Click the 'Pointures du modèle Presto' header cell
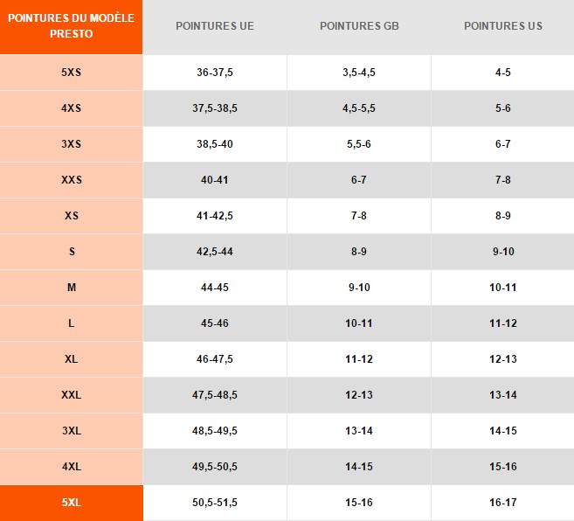Image resolution: width=574 pixels, height=521 pixels. click(71, 27)
